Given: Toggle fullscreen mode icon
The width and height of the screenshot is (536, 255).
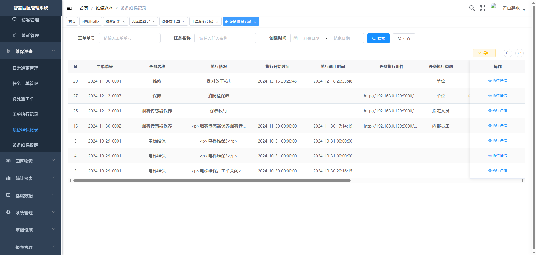Looking at the screenshot, I should 482,8.
